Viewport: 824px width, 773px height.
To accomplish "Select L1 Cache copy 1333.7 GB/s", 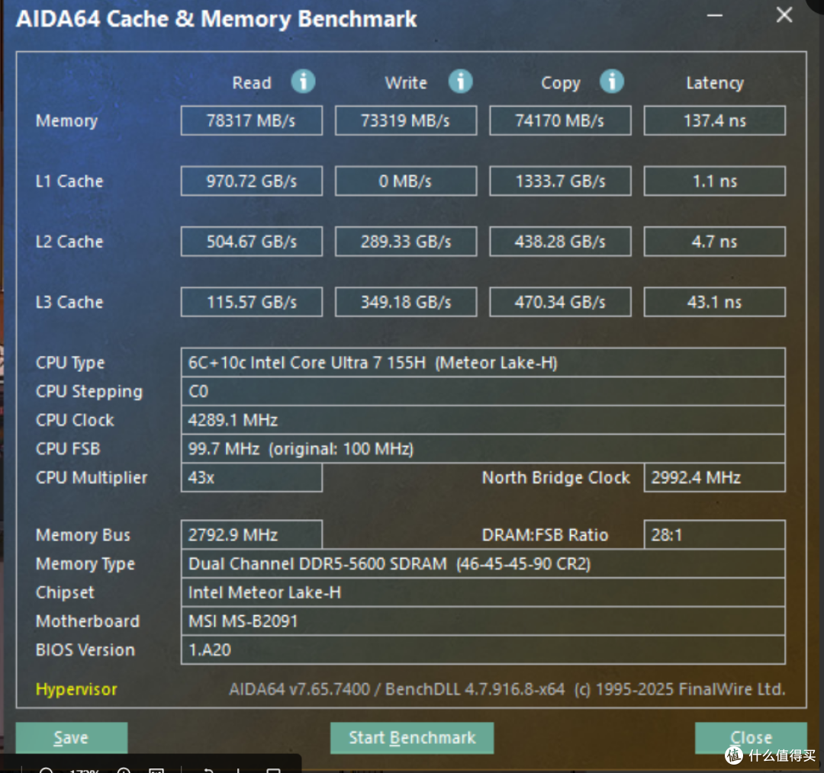I will (x=560, y=181).
